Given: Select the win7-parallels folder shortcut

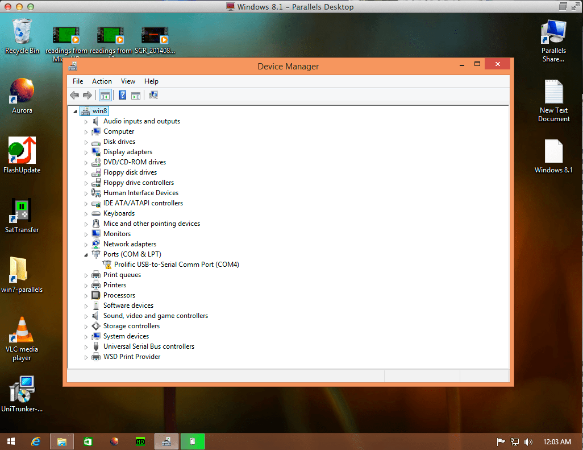Looking at the screenshot, I should pos(22,275).
